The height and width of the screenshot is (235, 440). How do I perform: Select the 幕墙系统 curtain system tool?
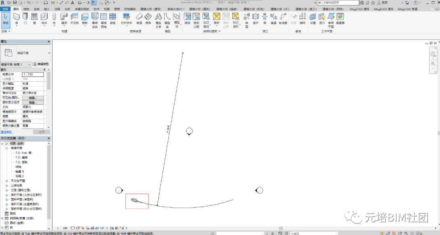click(95, 20)
